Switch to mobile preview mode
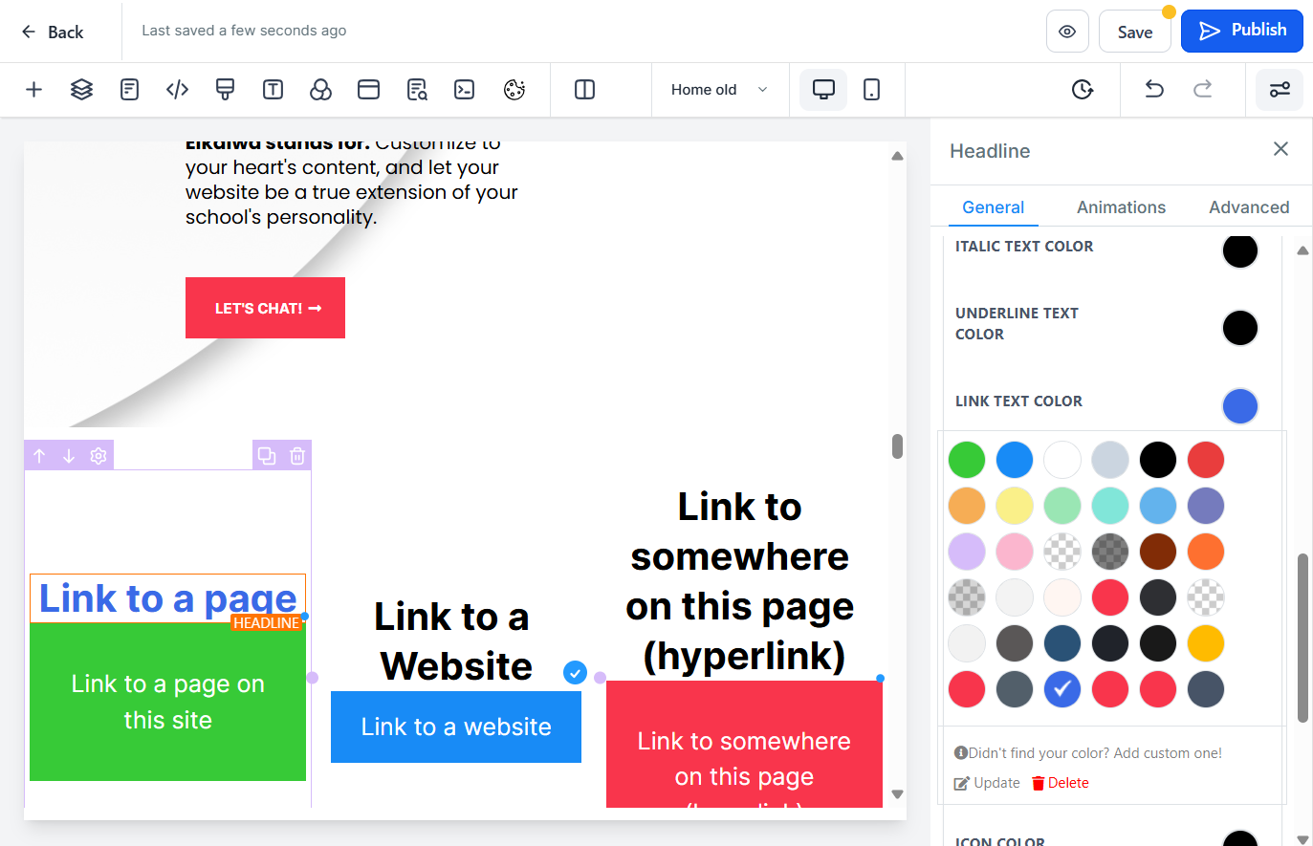Image resolution: width=1313 pixels, height=846 pixels. click(x=871, y=90)
